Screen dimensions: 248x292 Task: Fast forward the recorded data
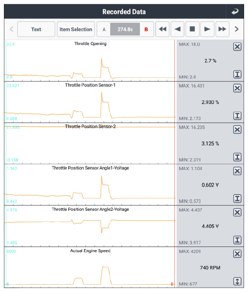(222, 29)
